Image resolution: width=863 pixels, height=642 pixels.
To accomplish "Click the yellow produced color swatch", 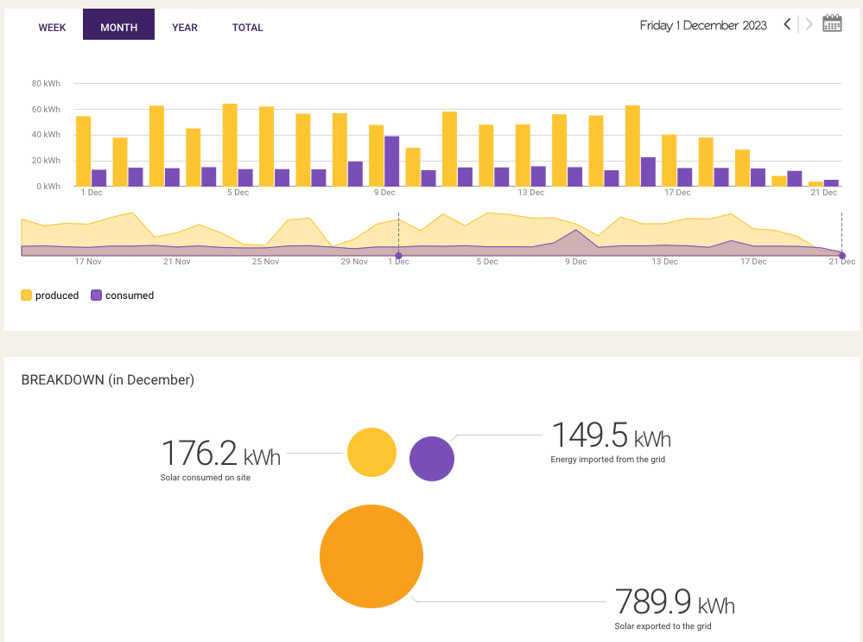I will click(26, 295).
